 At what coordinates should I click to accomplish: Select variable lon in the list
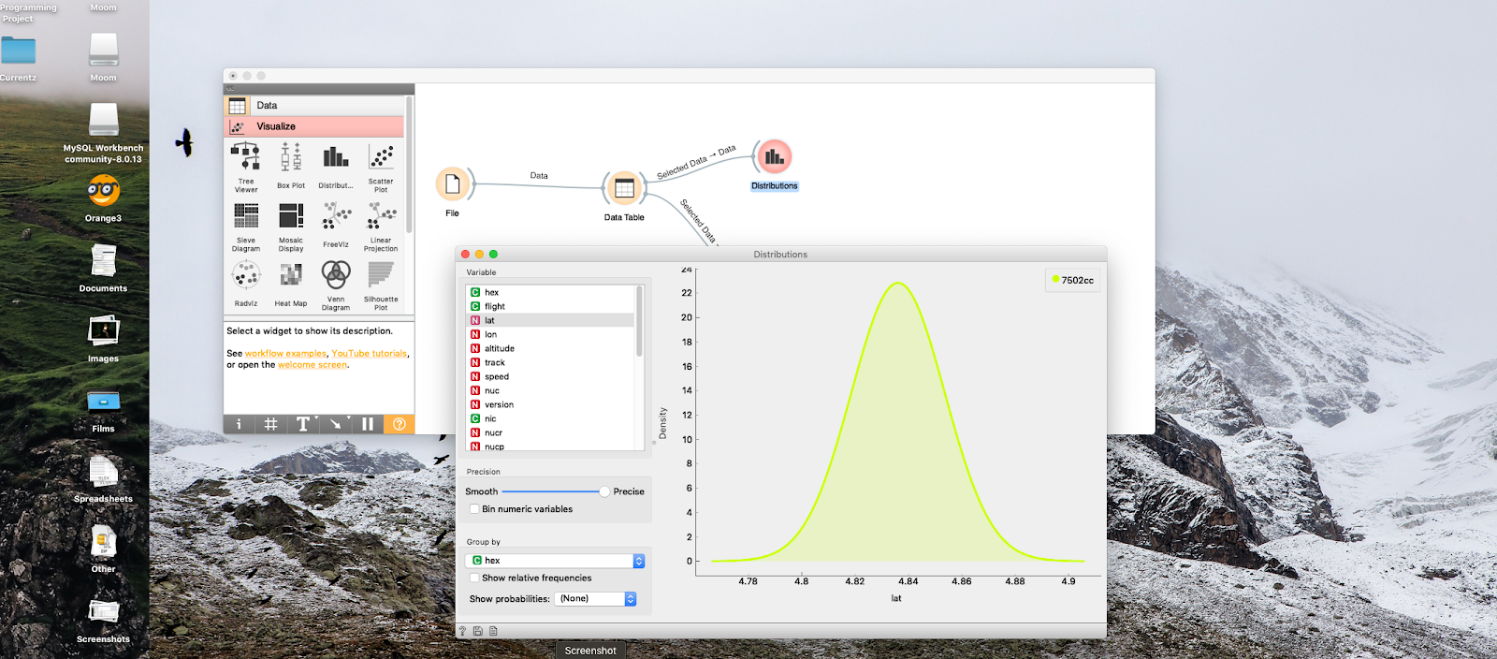tap(550, 334)
